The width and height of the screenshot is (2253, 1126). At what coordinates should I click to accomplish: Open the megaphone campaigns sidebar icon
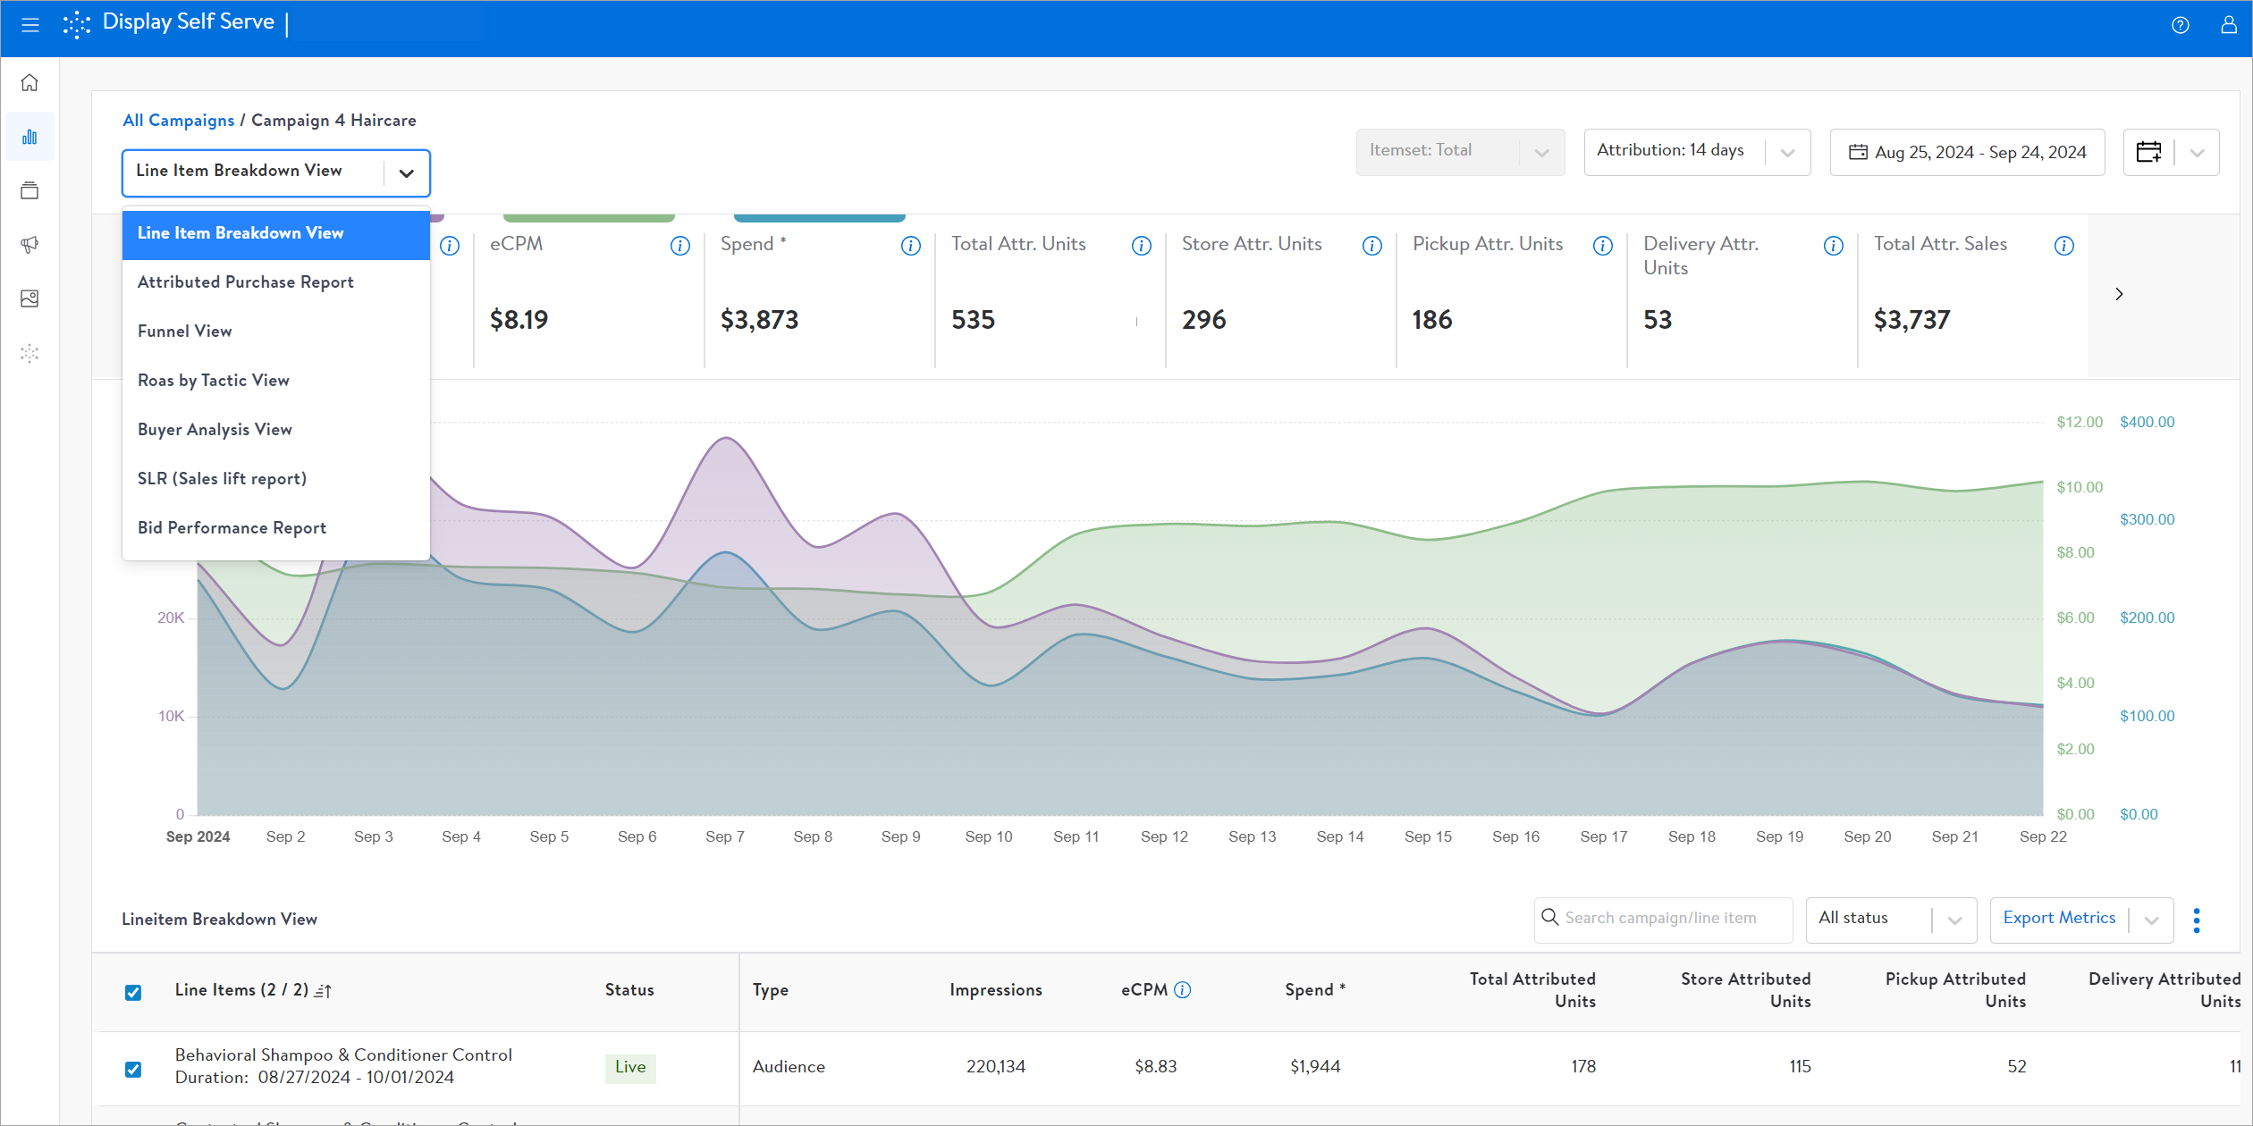[30, 245]
